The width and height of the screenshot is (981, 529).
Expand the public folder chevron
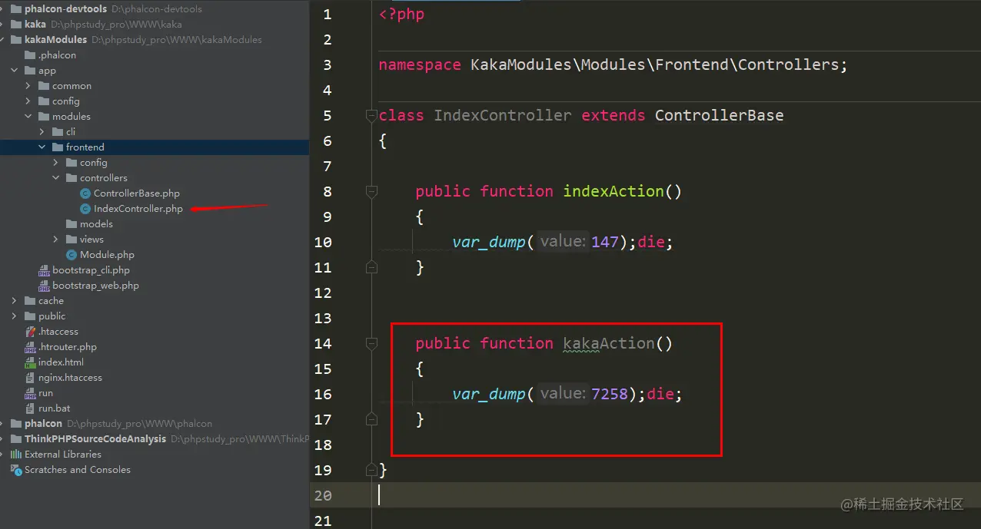click(x=15, y=316)
